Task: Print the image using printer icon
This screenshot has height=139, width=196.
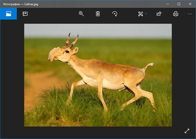Action: [x=176, y=14]
